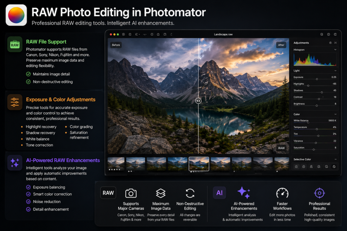Click the circular icon left of the Adjustments crossed-arrows
This screenshot has width=347, height=231.
click(330, 43)
